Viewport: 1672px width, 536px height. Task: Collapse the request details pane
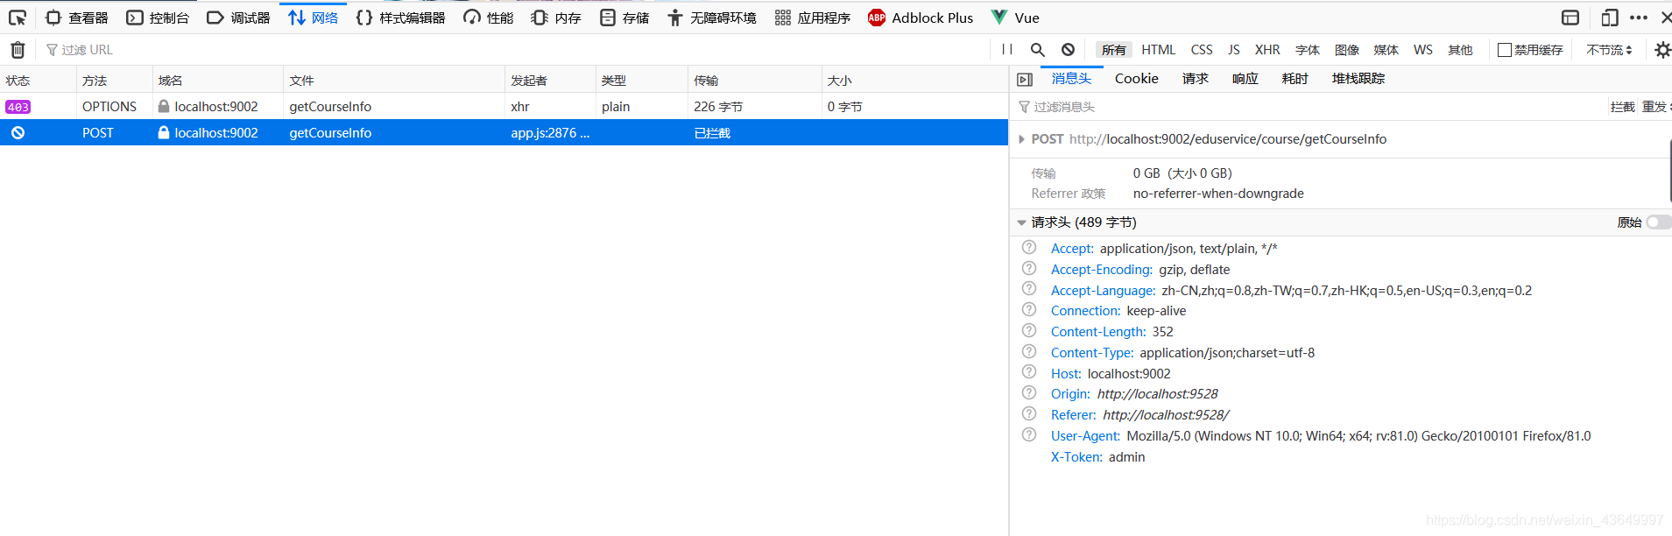pos(1025,80)
